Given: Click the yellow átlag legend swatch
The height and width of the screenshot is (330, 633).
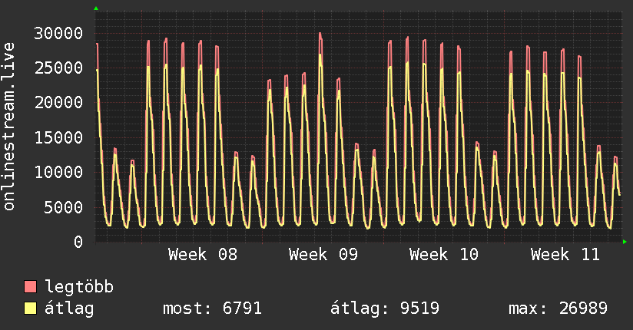Looking at the screenshot, I should (30, 308).
